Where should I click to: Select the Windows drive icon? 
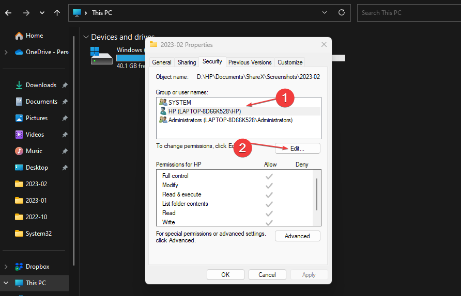pos(101,57)
